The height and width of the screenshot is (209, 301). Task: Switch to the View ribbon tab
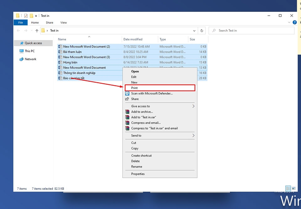coord(64,23)
